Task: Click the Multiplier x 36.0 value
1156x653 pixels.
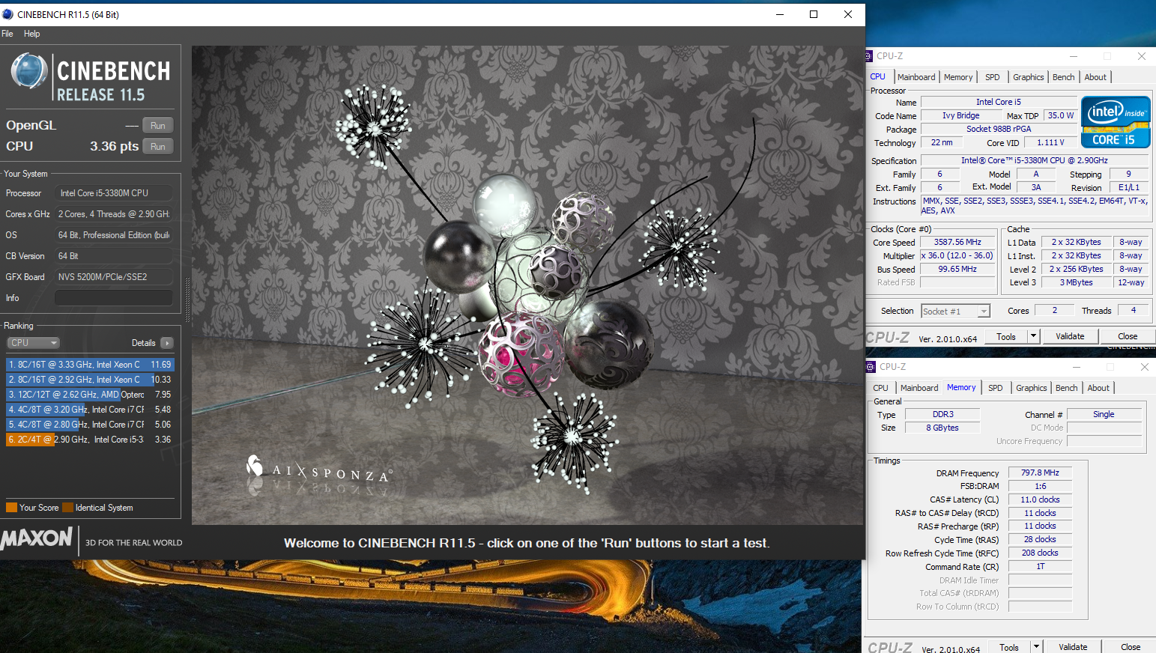Action: 957,256
